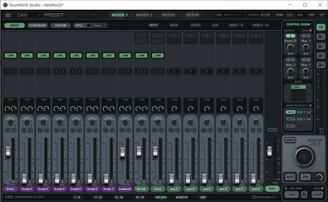Select headphone output 3 icon

click(x=321, y=56)
